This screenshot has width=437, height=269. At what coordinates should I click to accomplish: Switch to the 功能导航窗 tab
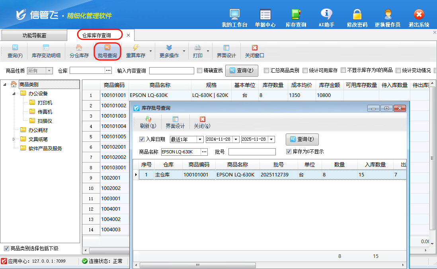pos(34,35)
